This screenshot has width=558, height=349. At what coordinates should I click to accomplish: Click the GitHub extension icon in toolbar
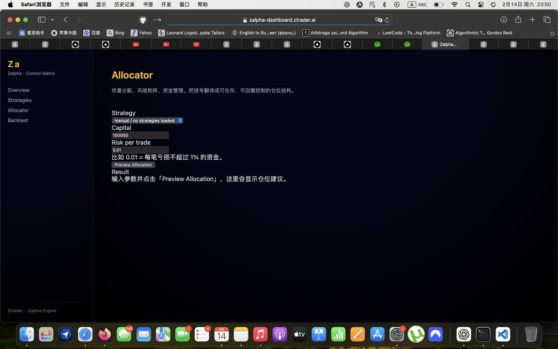pyautogui.click(x=143, y=20)
